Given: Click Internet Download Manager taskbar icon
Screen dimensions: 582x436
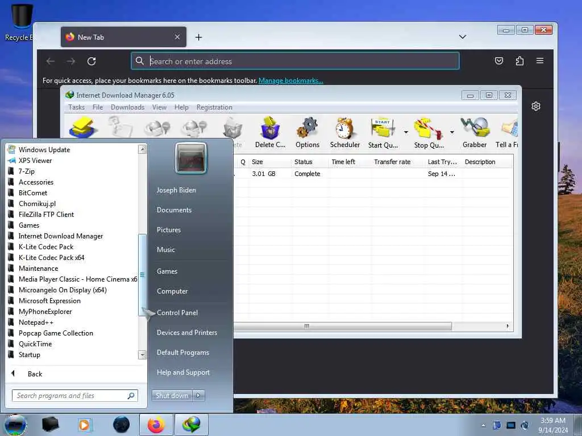Looking at the screenshot, I should pos(191,425).
